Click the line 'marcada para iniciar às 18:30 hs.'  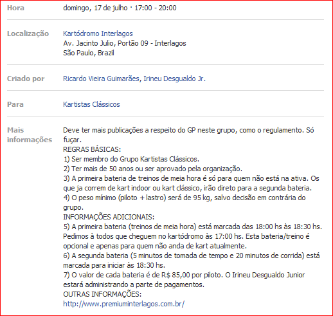(114, 265)
